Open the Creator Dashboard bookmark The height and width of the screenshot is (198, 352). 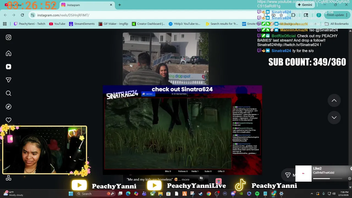pyautogui.click(x=148, y=24)
